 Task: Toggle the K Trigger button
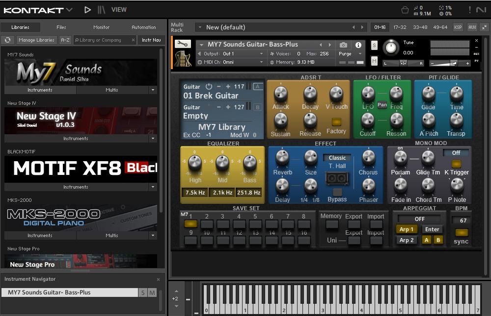[x=456, y=164]
